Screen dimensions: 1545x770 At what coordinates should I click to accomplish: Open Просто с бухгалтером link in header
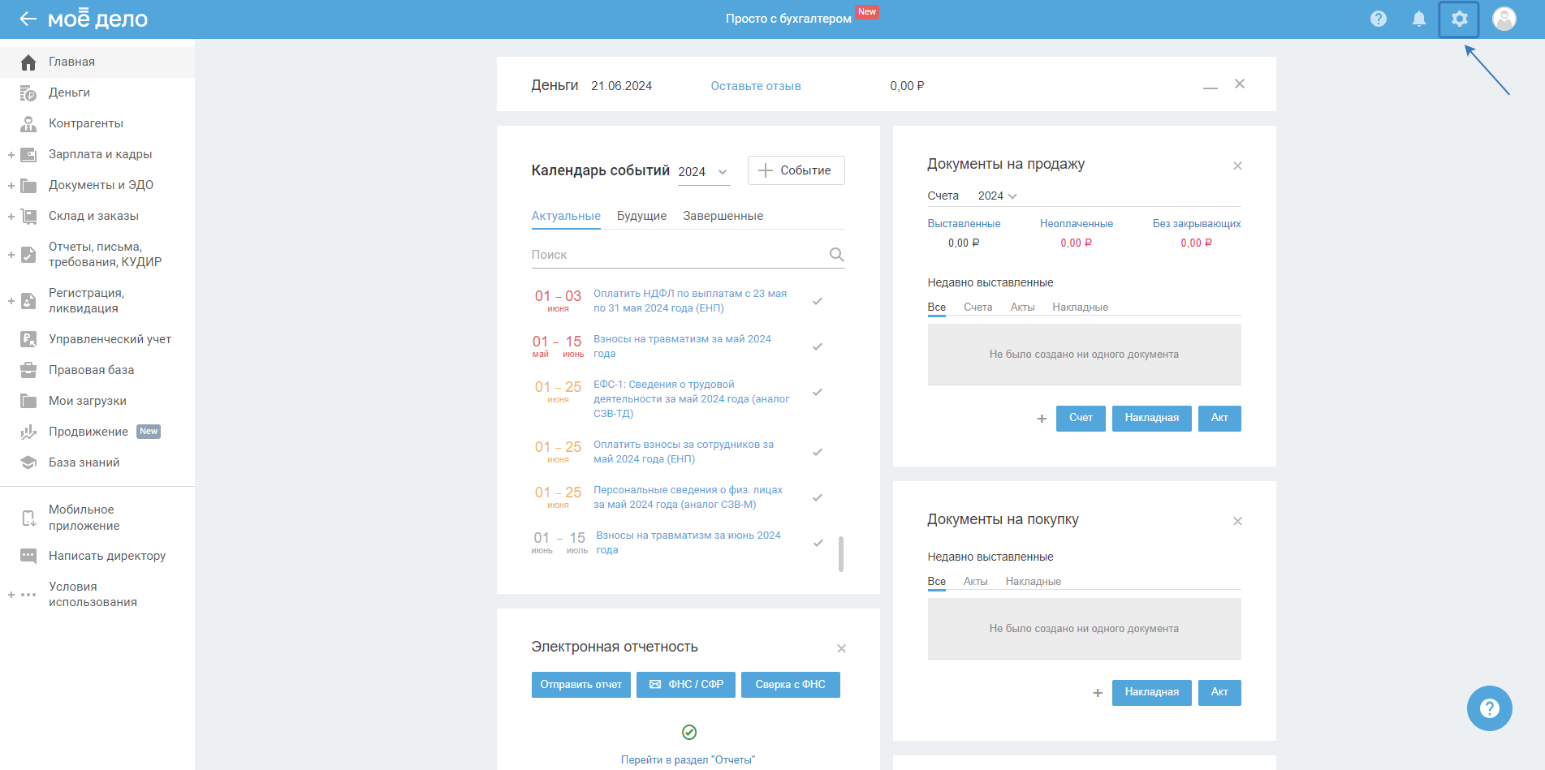pyautogui.click(x=788, y=19)
